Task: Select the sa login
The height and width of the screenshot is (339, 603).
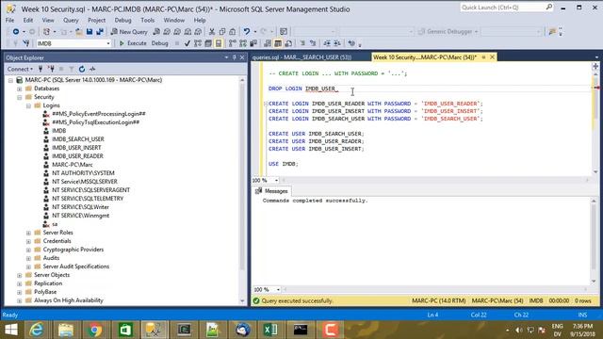Action: click(55, 224)
